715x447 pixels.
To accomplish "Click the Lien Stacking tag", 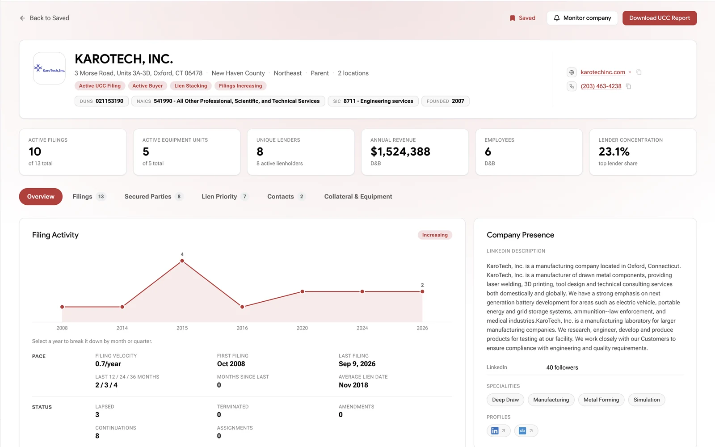I will click(x=191, y=86).
